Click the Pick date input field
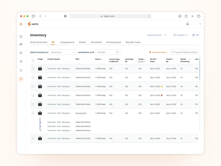 click(x=108, y=52)
